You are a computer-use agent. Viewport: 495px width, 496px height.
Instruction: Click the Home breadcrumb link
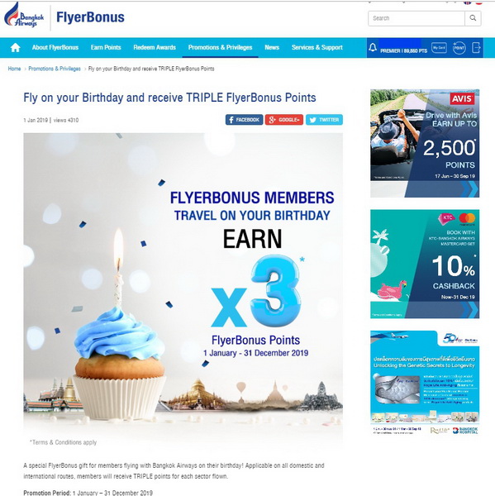(x=14, y=69)
